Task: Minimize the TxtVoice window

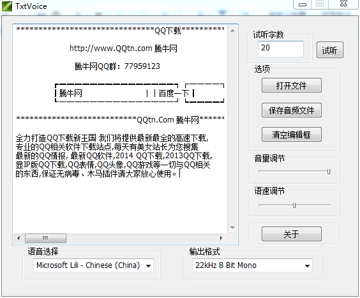Action: (303, 4)
